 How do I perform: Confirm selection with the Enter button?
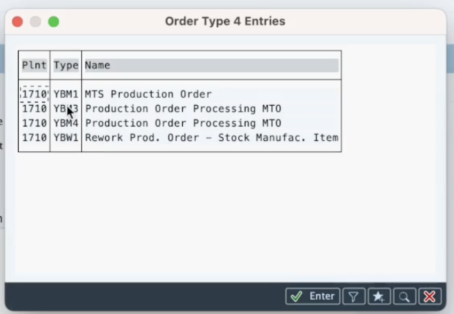click(x=312, y=296)
